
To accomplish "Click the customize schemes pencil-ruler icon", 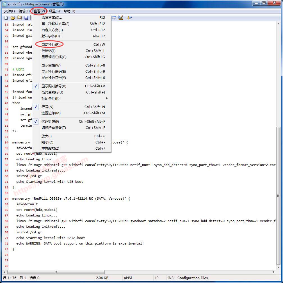I will coord(121,18).
